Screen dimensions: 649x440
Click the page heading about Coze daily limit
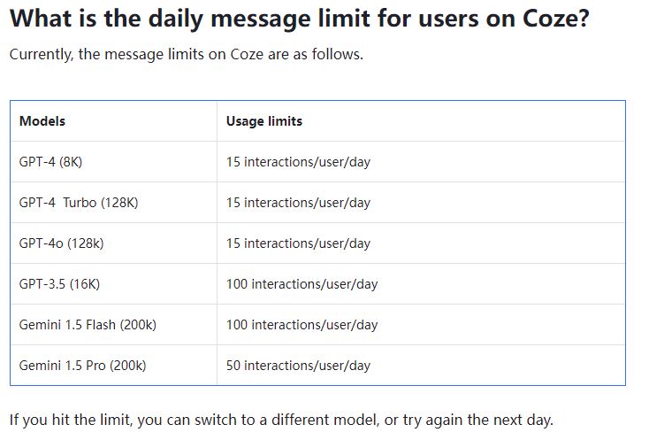point(299,19)
